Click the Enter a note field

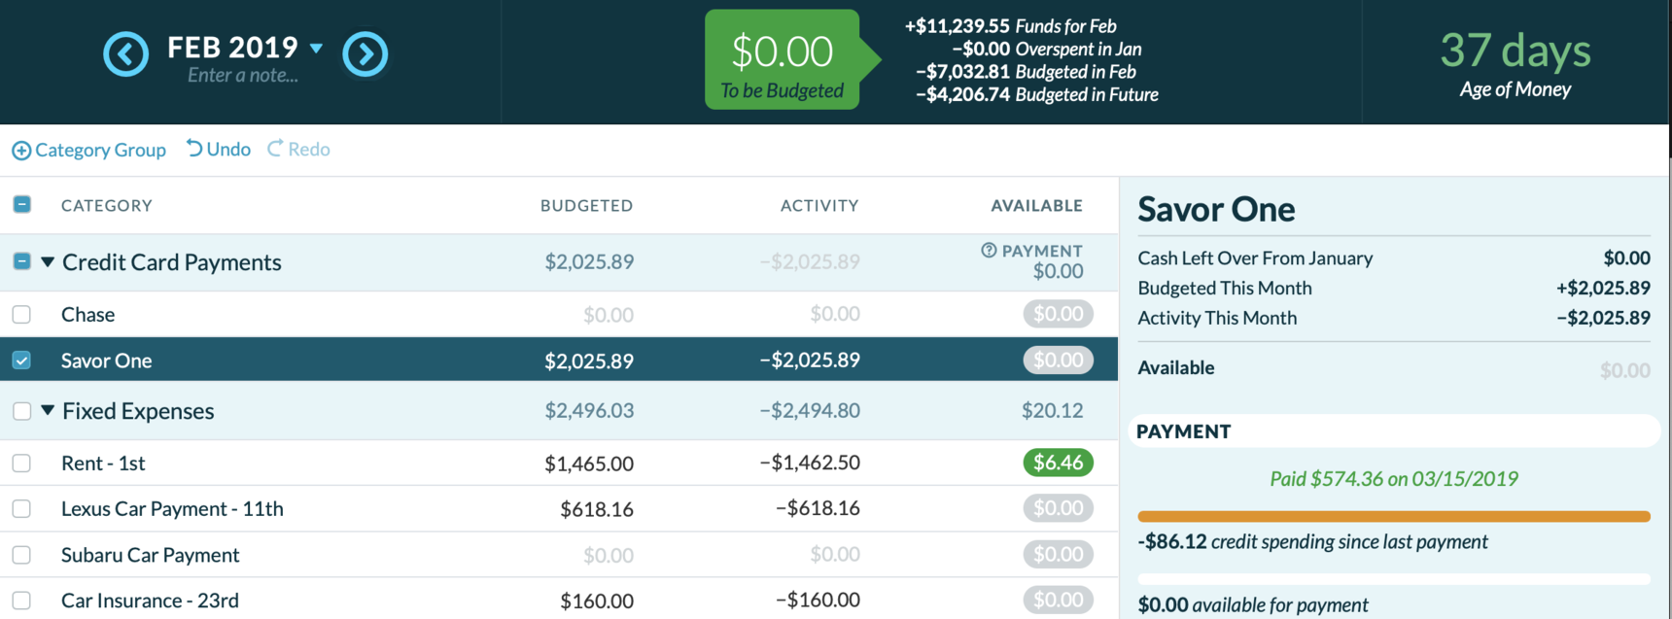[243, 75]
